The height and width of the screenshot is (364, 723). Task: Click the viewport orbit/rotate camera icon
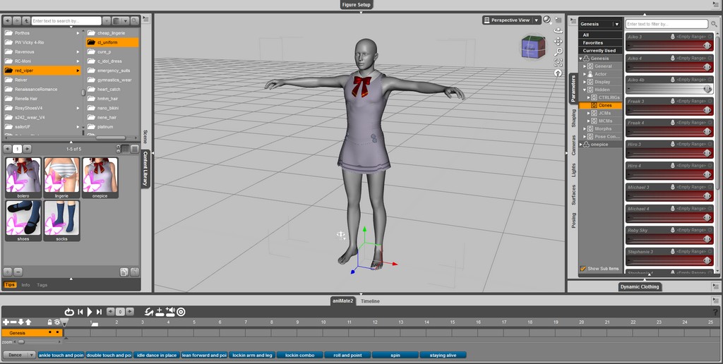(558, 30)
